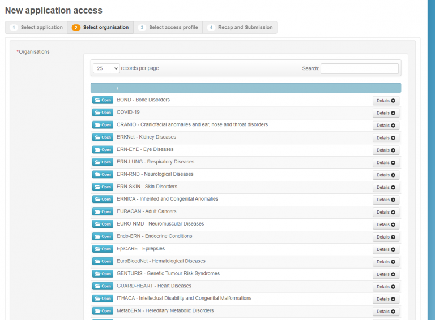This screenshot has width=435, height=320.
Task: Open the ITHACA organisation folder
Action: tap(103, 299)
